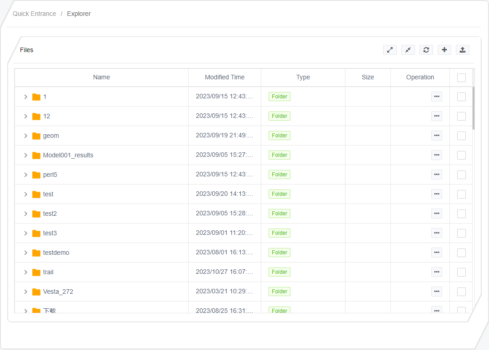Viewport: 489px width, 350px height.
Task: Open operation menu for Vesta_272 folder
Action: click(437, 292)
